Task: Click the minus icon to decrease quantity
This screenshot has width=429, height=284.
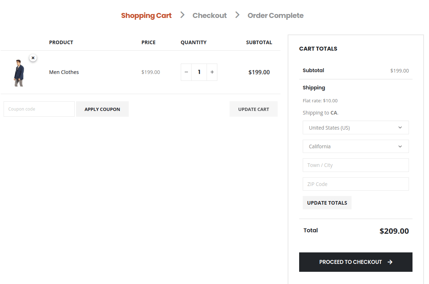Action: 186,72
